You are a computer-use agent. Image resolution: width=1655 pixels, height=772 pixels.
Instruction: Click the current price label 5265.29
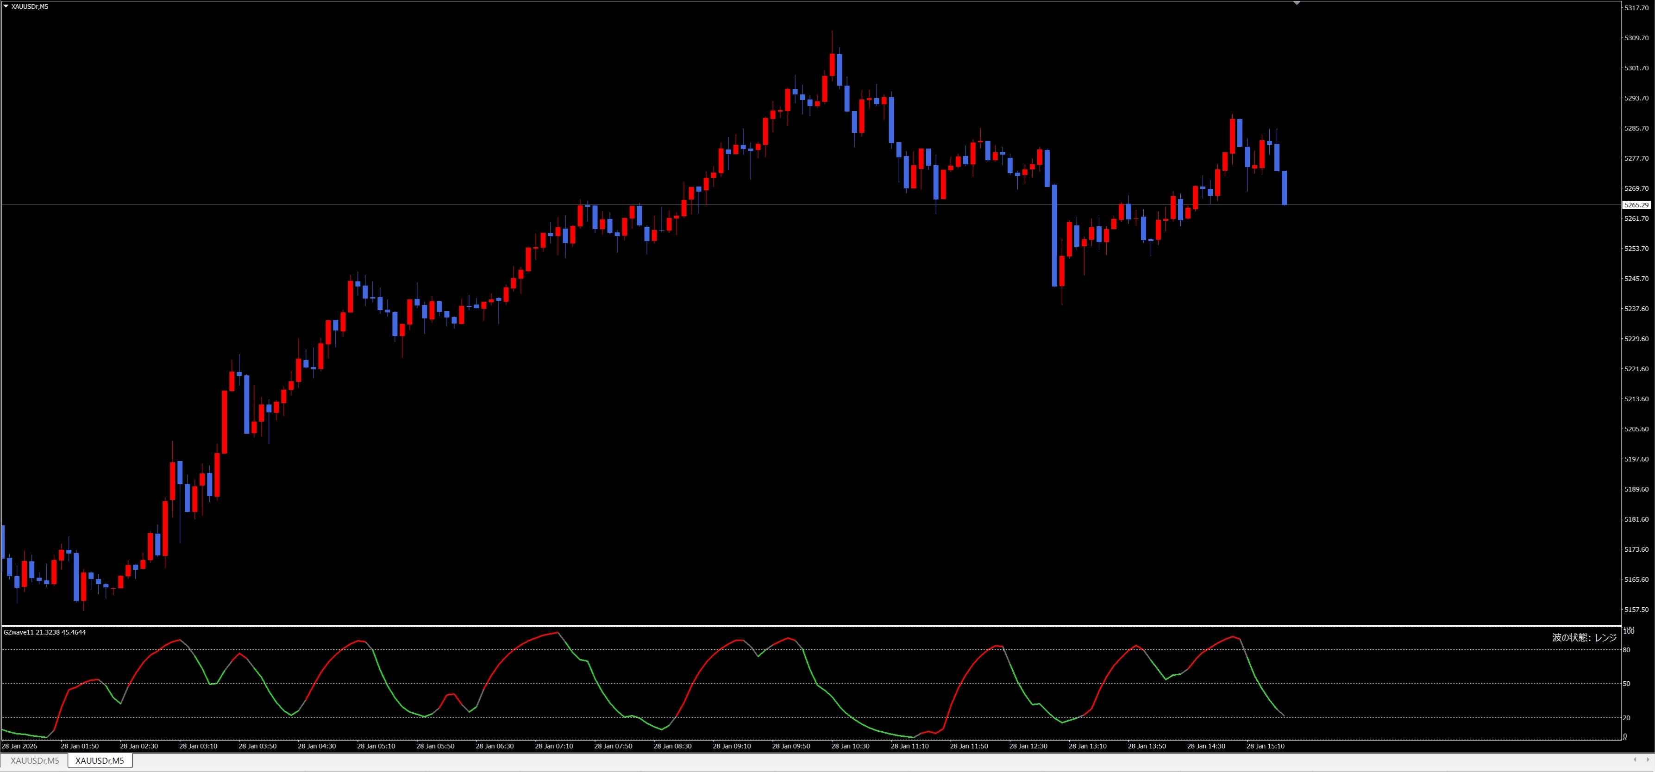tap(1636, 205)
